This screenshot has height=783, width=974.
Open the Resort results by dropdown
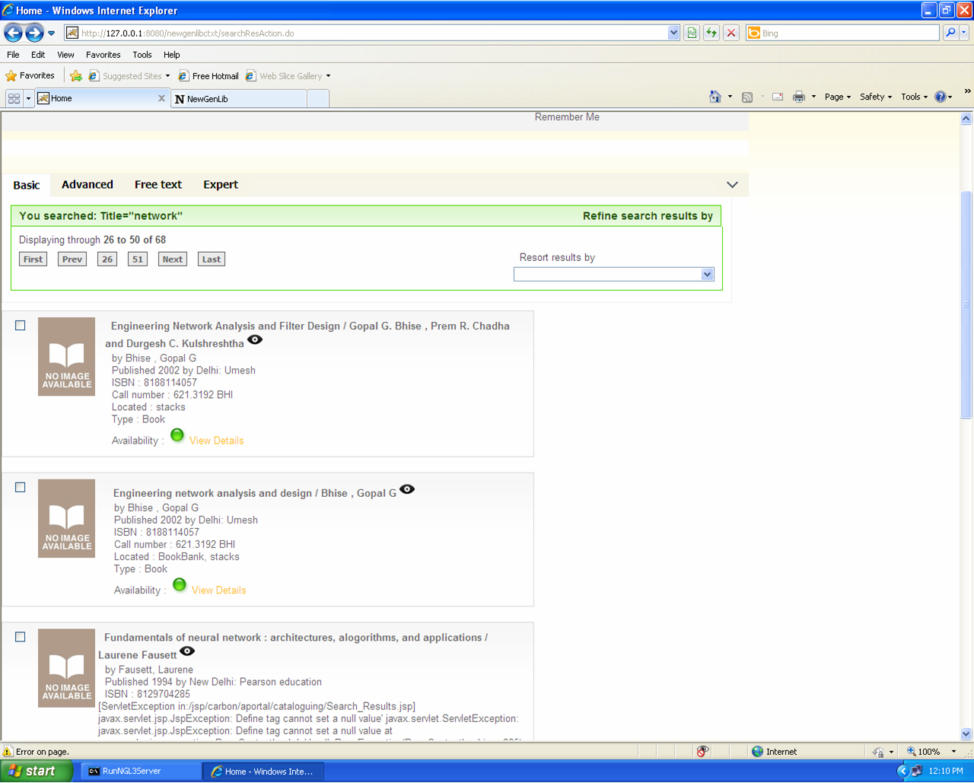click(x=613, y=274)
